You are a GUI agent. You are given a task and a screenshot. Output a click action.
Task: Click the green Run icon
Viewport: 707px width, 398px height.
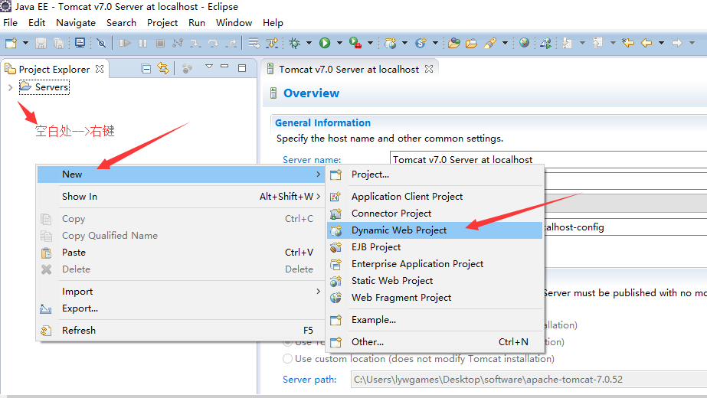[325, 44]
